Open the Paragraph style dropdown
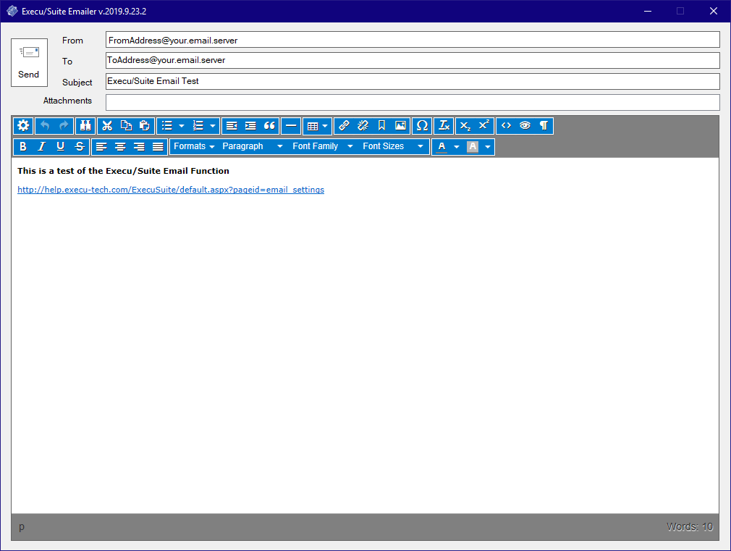This screenshot has height=551, width=731. pyautogui.click(x=252, y=146)
